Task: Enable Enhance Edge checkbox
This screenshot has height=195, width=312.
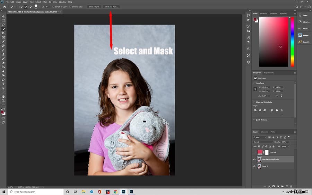Action: [x=70, y=7]
